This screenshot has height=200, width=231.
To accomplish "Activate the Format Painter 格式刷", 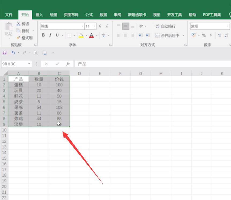I will click(25, 38).
